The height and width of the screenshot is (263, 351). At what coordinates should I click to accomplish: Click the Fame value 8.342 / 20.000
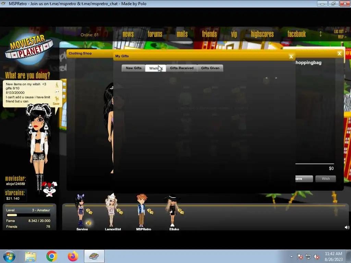pyautogui.click(x=39, y=221)
